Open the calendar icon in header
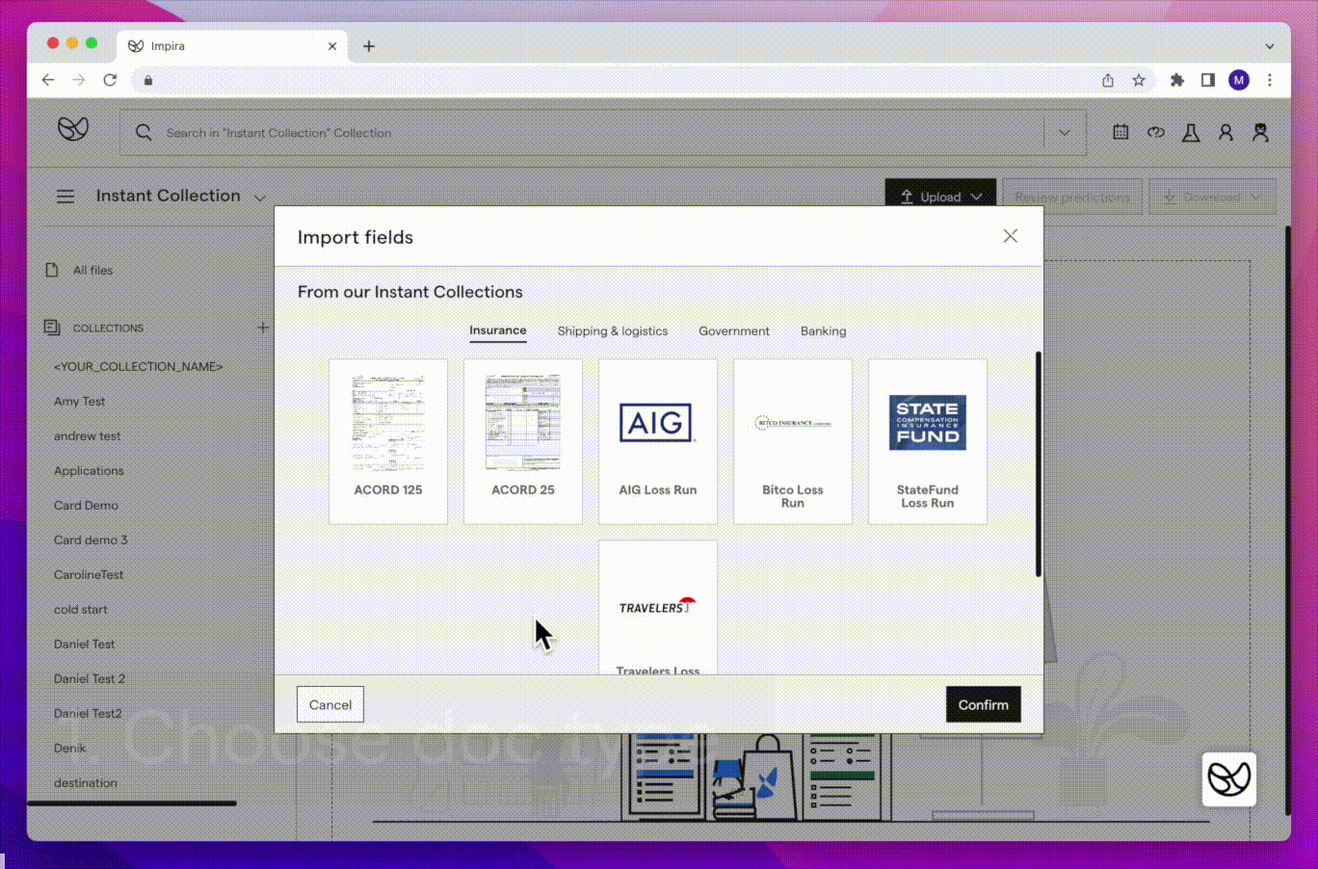1318x869 pixels. coord(1120,132)
